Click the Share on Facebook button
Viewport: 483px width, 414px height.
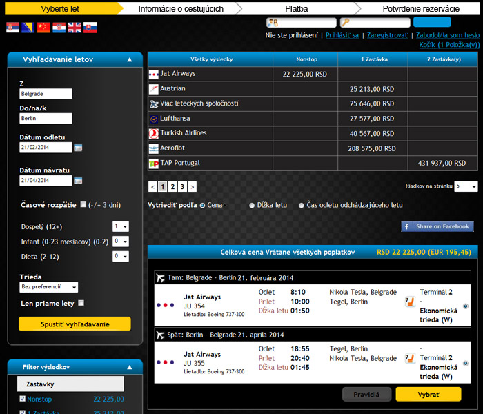[x=437, y=226]
